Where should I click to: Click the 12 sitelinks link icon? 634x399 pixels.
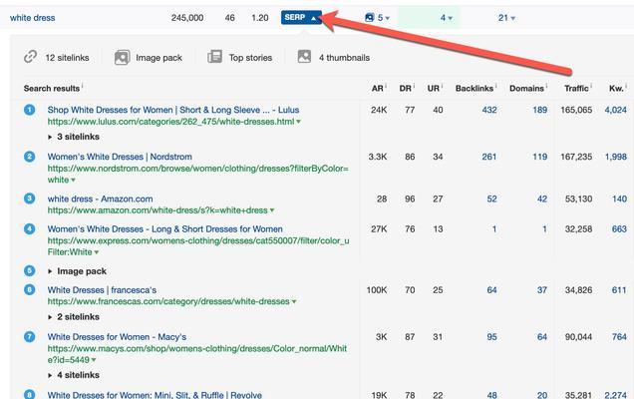pos(30,57)
